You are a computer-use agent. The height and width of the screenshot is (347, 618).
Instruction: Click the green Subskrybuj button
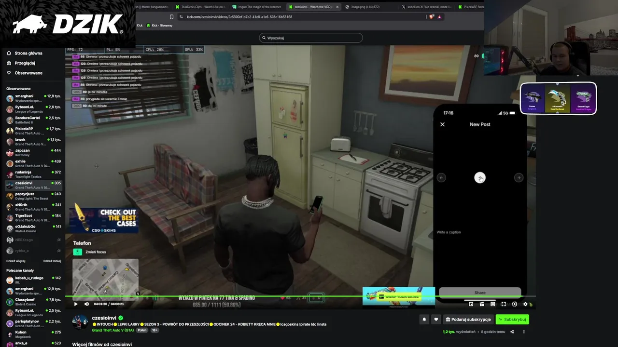[x=512, y=319]
